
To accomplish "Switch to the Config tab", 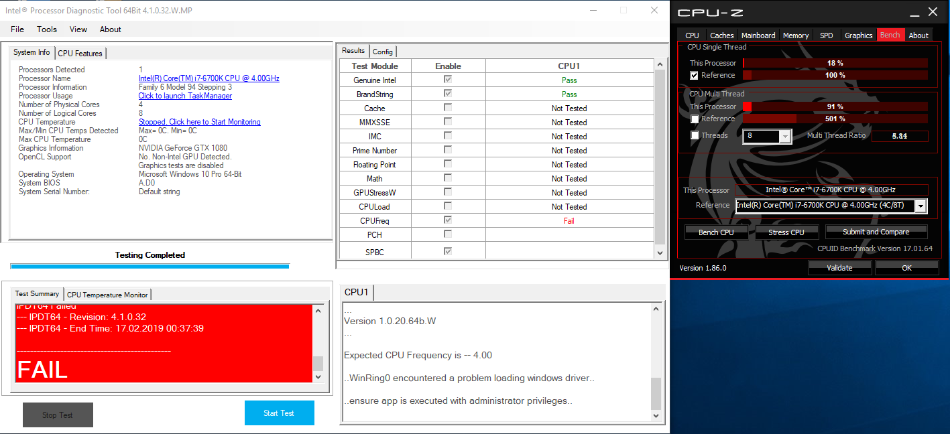I will [x=383, y=52].
